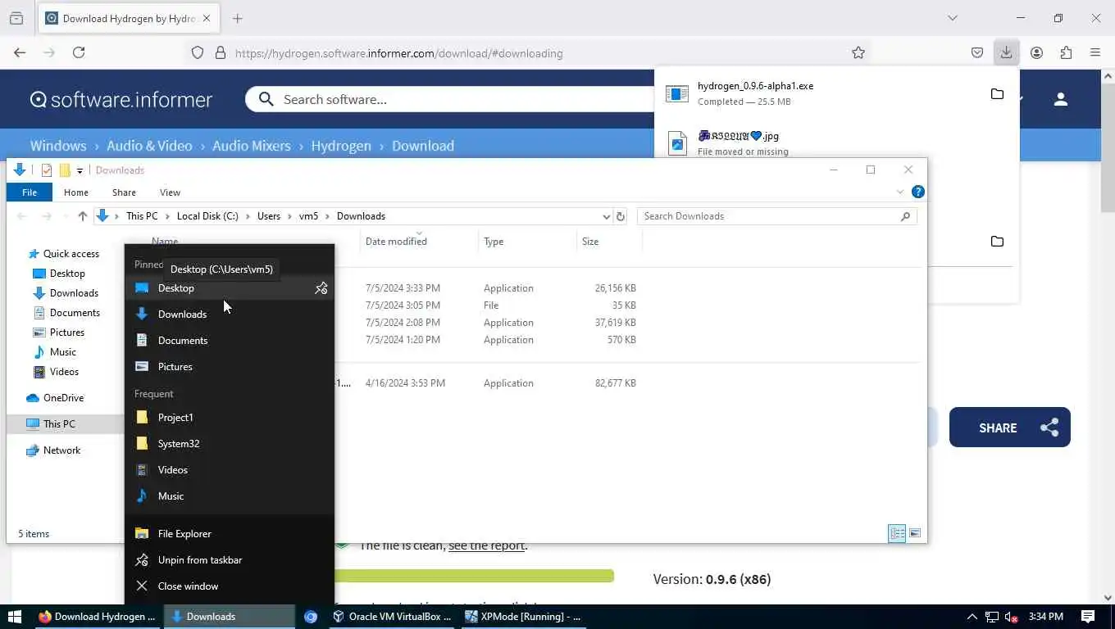Open Firefox View icon at tab strip start
1115x629 pixels.
[16, 18]
